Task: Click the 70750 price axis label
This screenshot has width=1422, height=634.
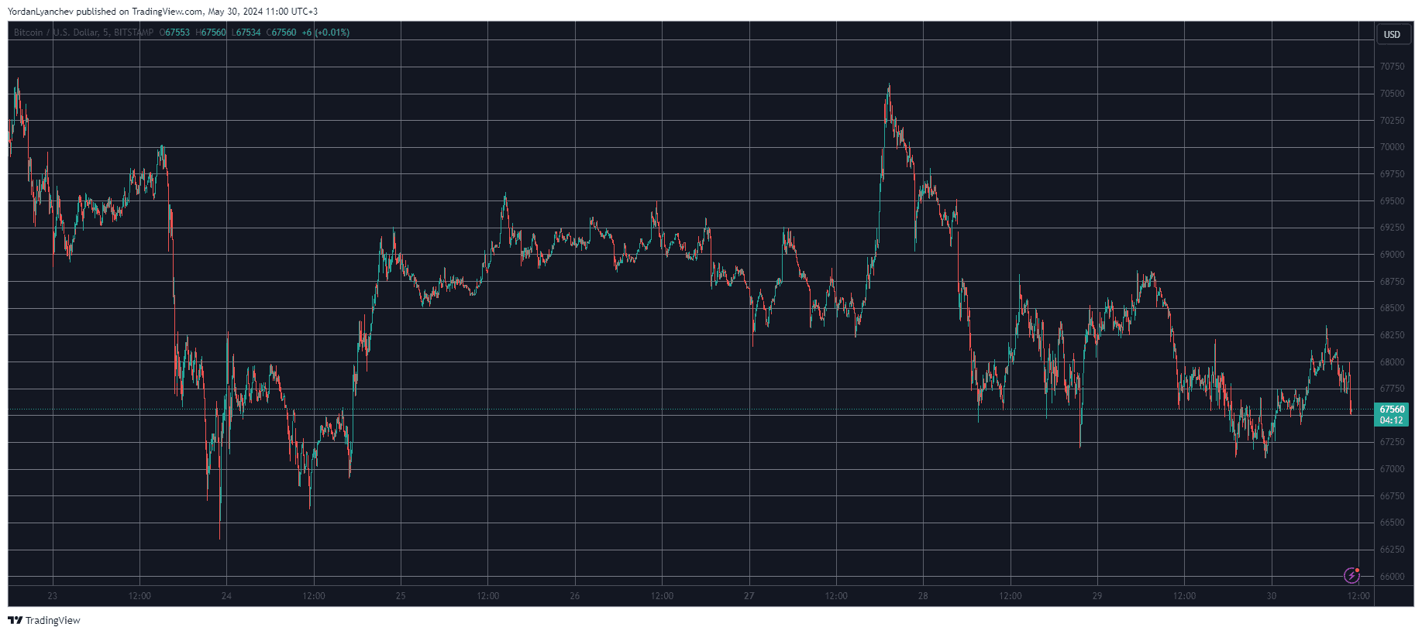Action: coord(1392,67)
